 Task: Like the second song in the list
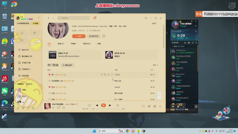49,81
